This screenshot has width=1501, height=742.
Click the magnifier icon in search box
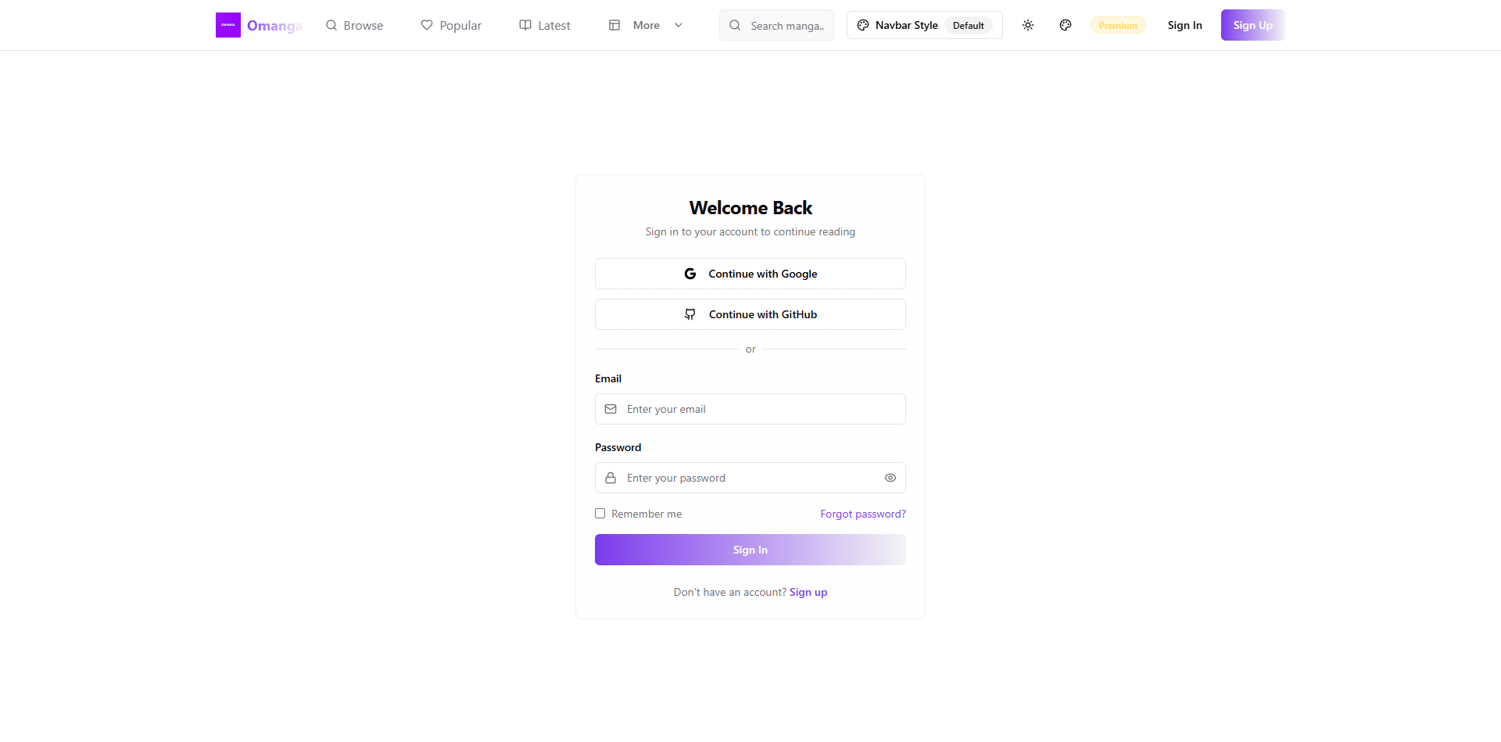click(x=735, y=25)
